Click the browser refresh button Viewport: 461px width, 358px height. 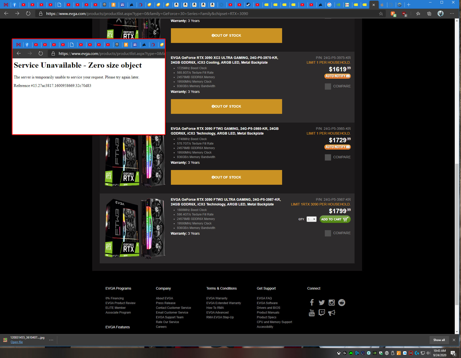28,13
